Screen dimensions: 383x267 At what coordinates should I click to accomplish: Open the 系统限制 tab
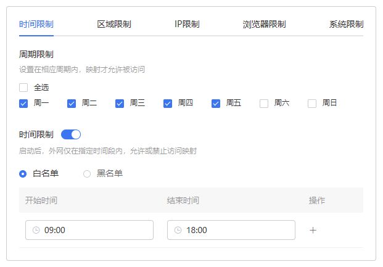pos(346,24)
